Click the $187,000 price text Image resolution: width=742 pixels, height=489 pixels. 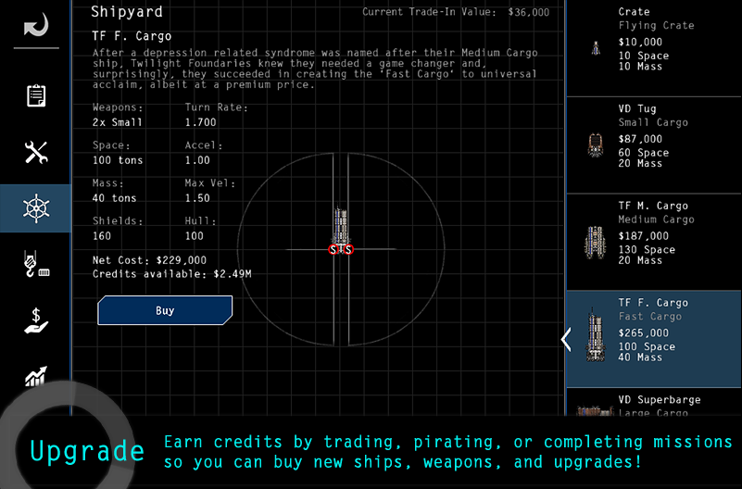644,236
